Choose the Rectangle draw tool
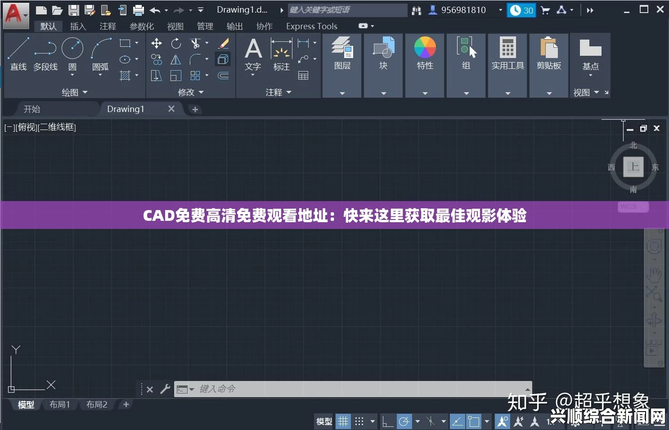 coord(125,43)
